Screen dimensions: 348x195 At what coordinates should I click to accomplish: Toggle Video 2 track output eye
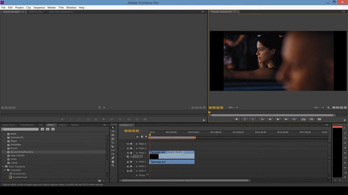coord(128,148)
